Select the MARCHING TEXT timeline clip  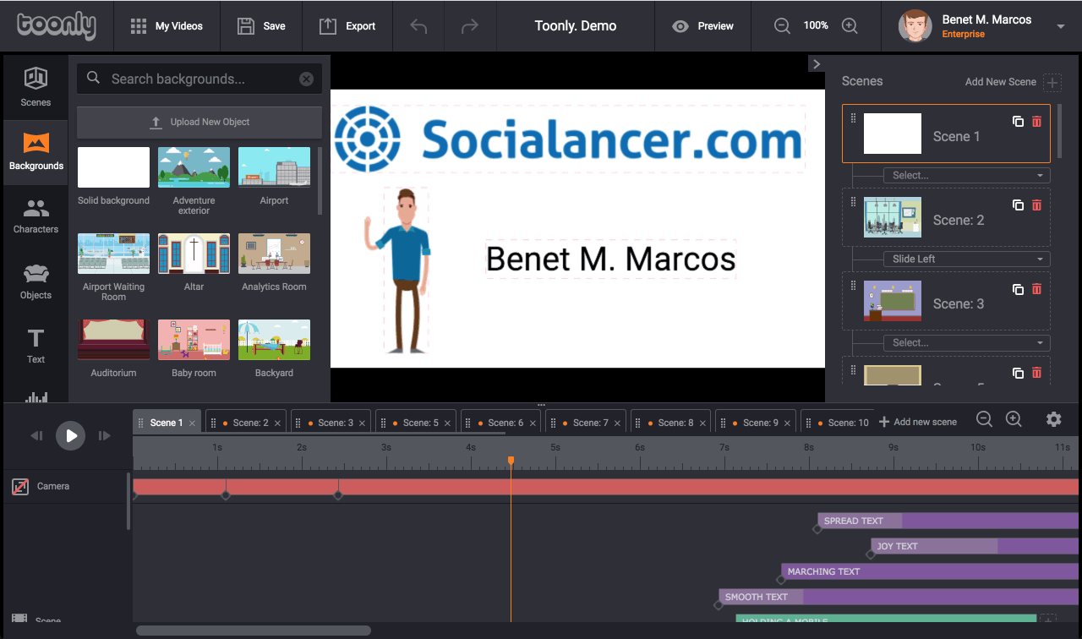[x=930, y=571]
